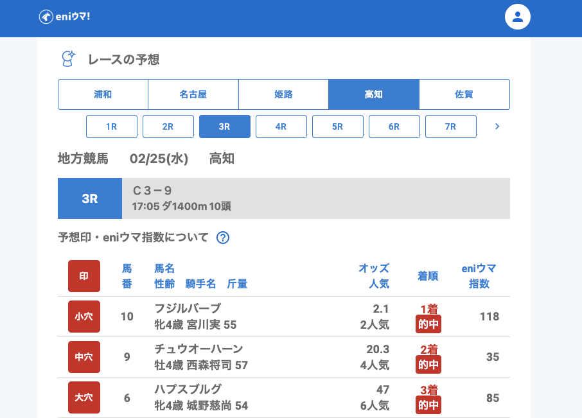Open the user profile account icon
This screenshot has height=418, width=582.
coord(517,17)
